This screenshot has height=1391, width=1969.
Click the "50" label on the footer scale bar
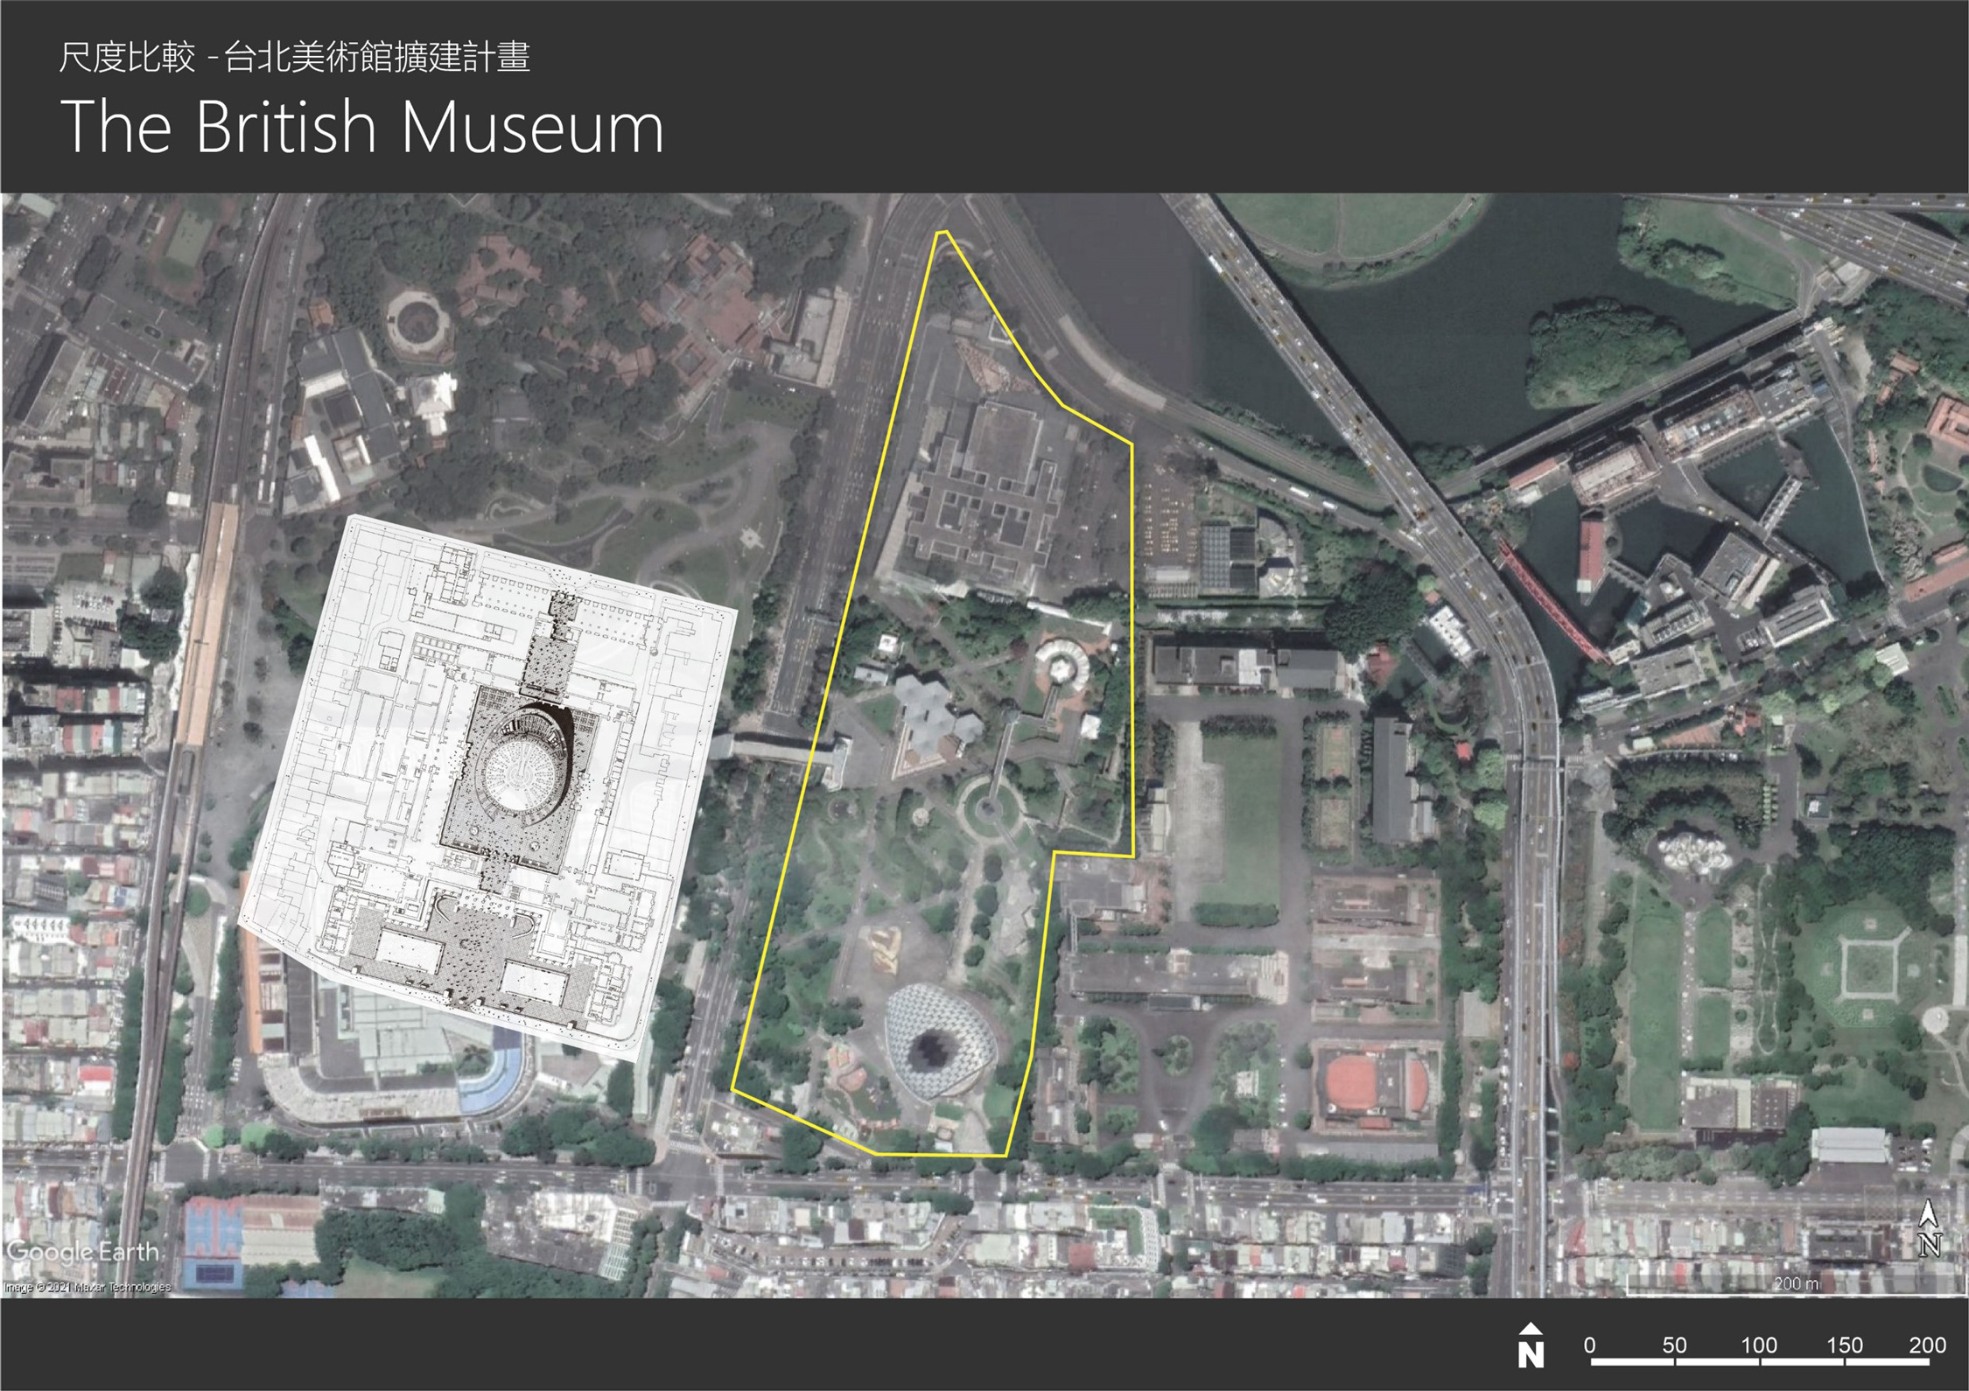coord(1674,1345)
